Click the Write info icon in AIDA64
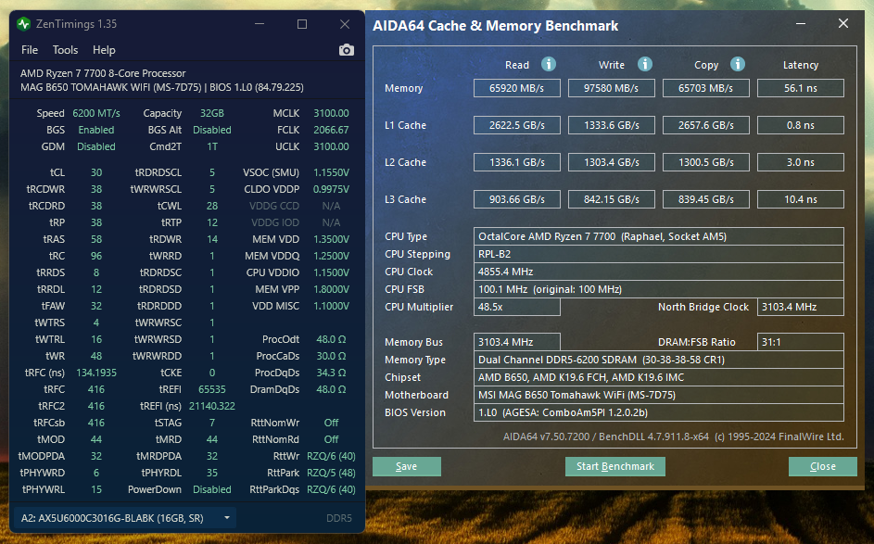 [x=645, y=64]
